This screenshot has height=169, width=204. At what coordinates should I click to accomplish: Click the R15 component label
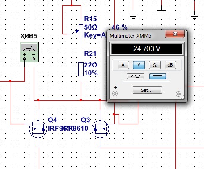tap(90, 19)
